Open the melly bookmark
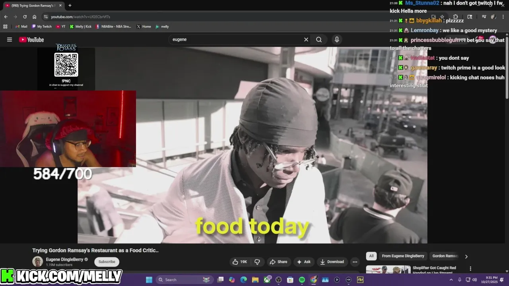 click(x=162, y=27)
